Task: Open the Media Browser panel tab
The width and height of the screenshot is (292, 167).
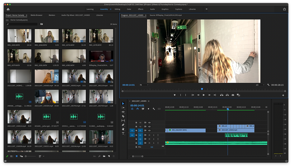Action: click(x=36, y=15)
